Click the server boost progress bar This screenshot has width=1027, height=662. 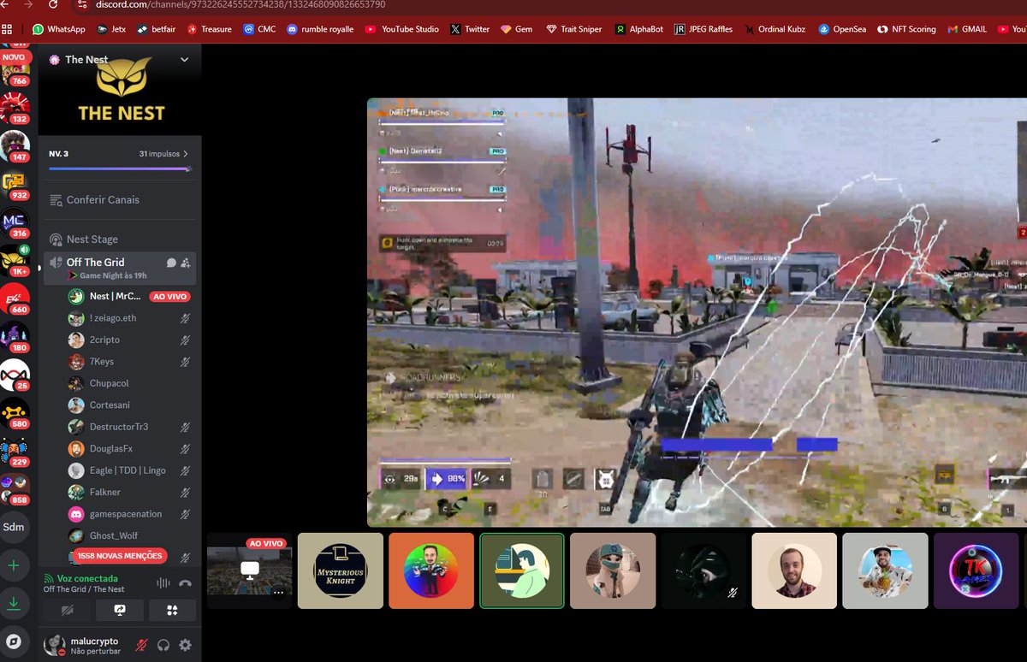coord(120,168)
